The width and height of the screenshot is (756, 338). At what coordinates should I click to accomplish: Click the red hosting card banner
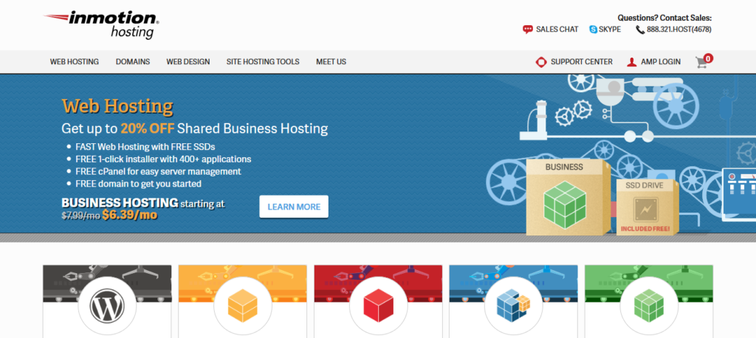click(378, 283)
